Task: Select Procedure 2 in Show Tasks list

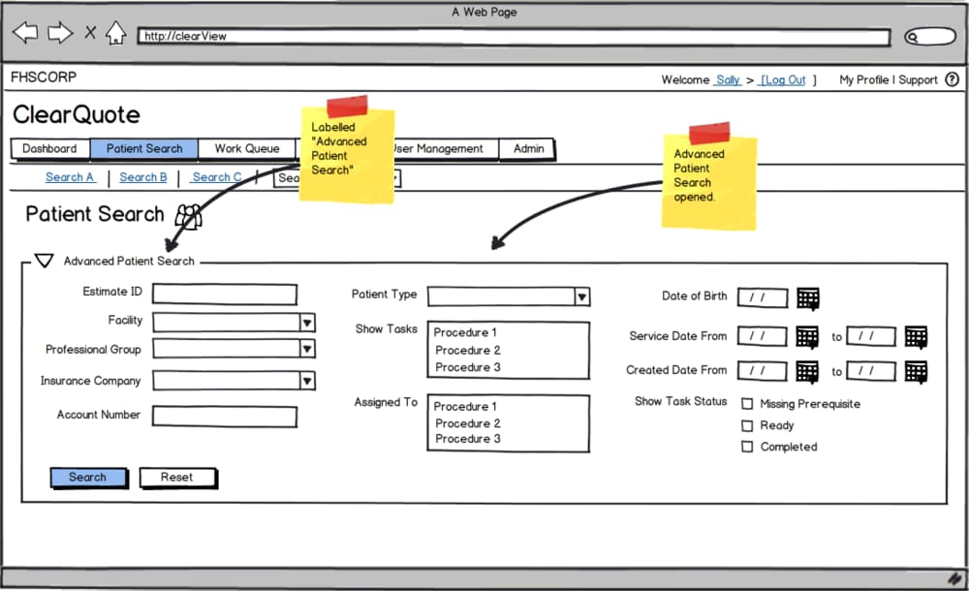Action: coord(468,350)
